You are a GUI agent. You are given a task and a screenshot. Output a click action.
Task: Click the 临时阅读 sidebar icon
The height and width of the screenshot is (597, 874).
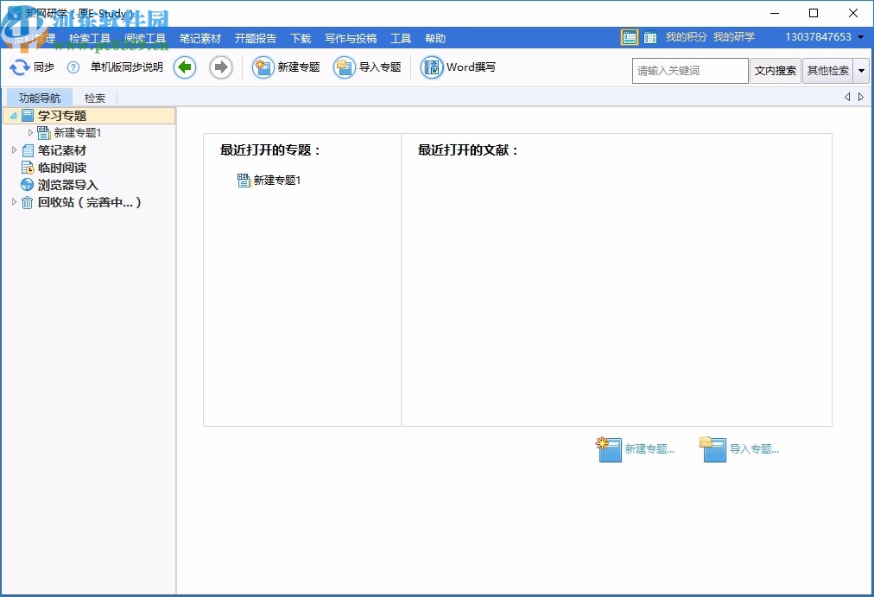point(26,168)
